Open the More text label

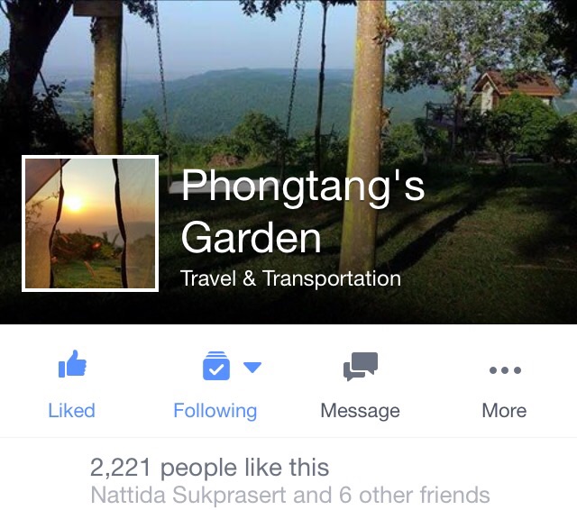click(504, 410)
